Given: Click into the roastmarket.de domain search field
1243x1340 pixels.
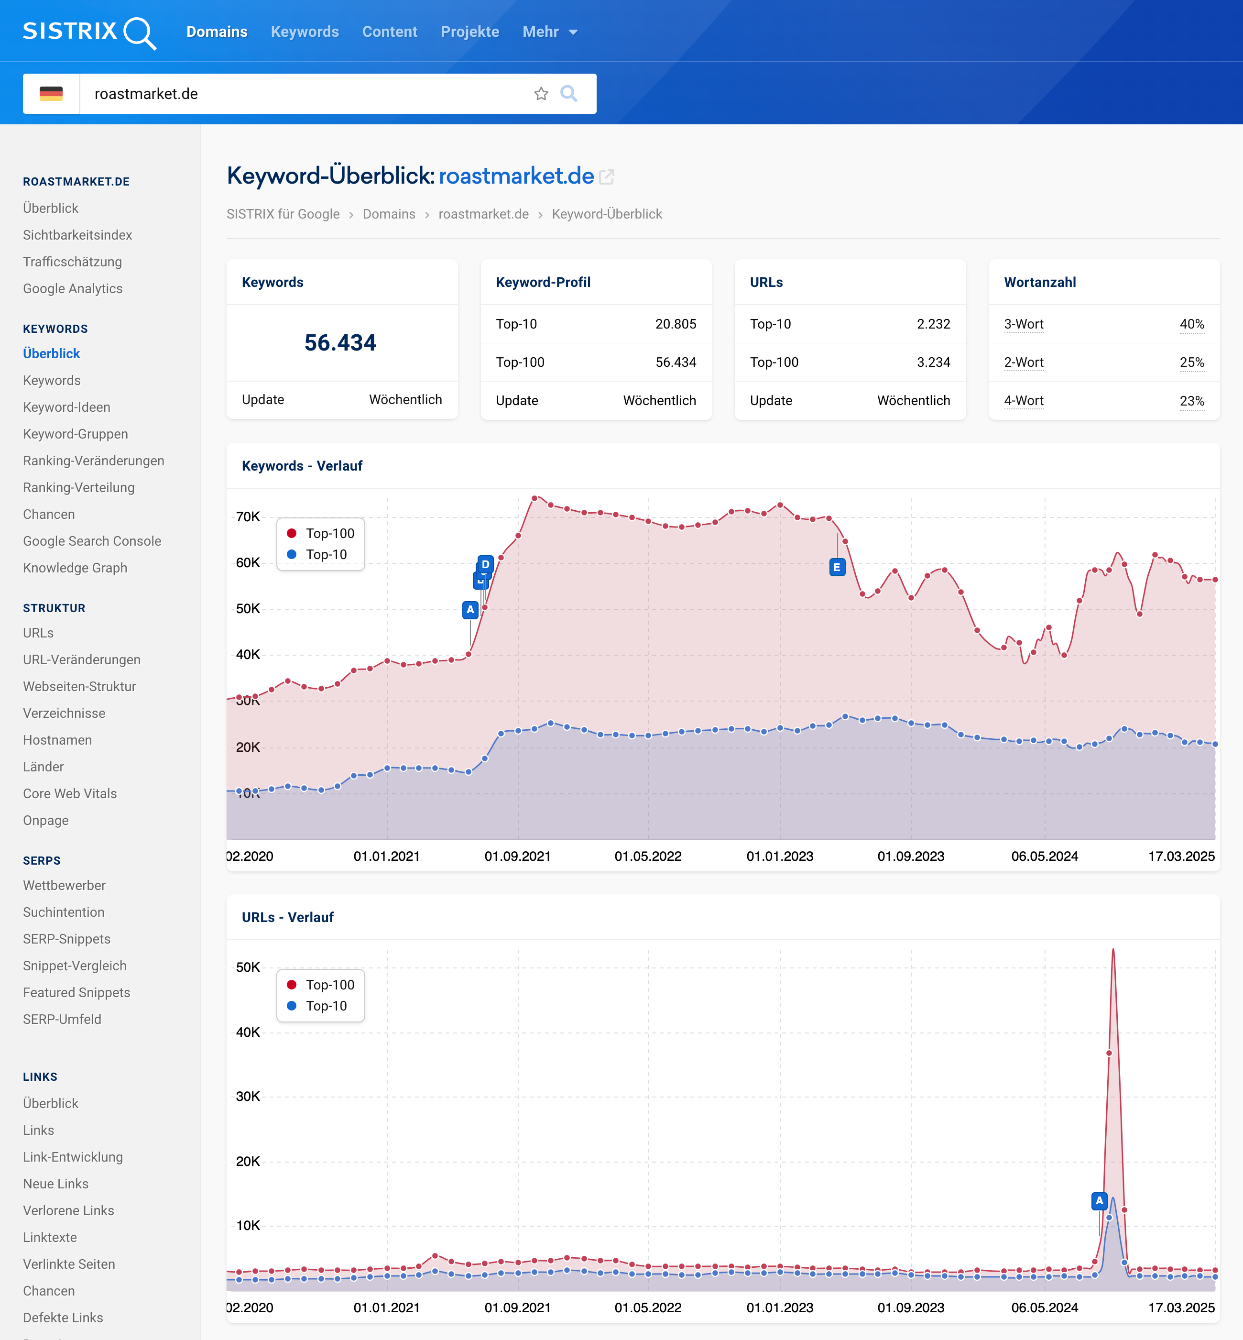Looking at the screenshot, I should point(303,94).
